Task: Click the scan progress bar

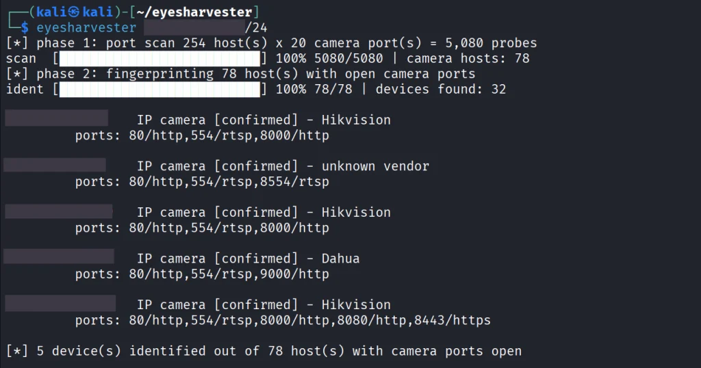Action: coord(160,59)
